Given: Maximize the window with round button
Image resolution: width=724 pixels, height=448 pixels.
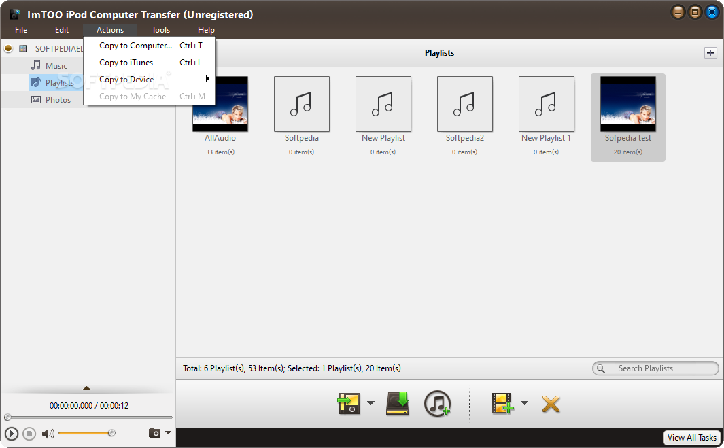Looking at the screenshot, I should tap(695, 12).
